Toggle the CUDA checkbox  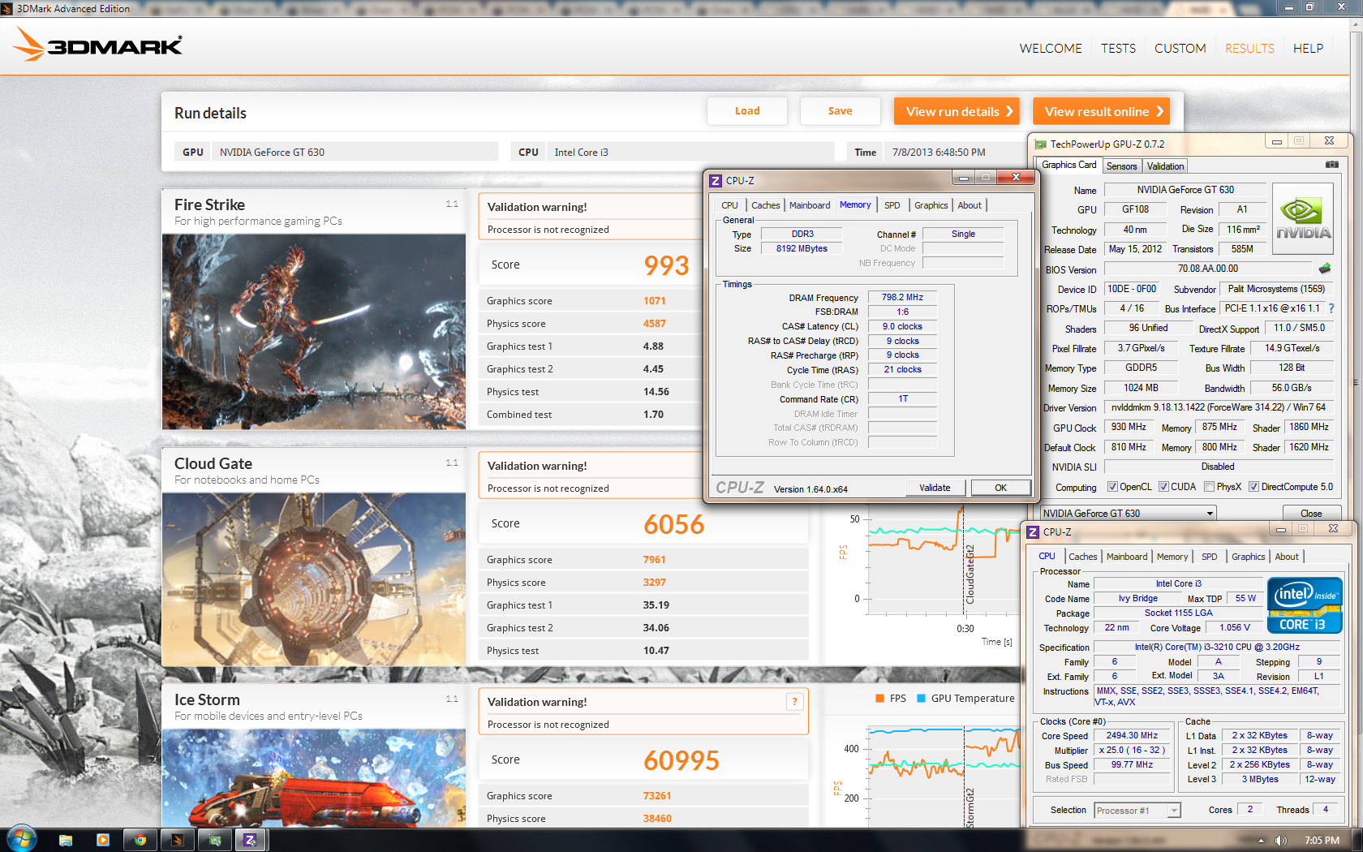[x=1163, y=487]
